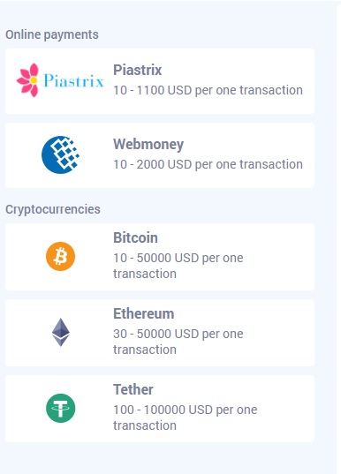341x474 pixels.
Task: Click the 10 - 1100 USD limit text
Action: 208,90
